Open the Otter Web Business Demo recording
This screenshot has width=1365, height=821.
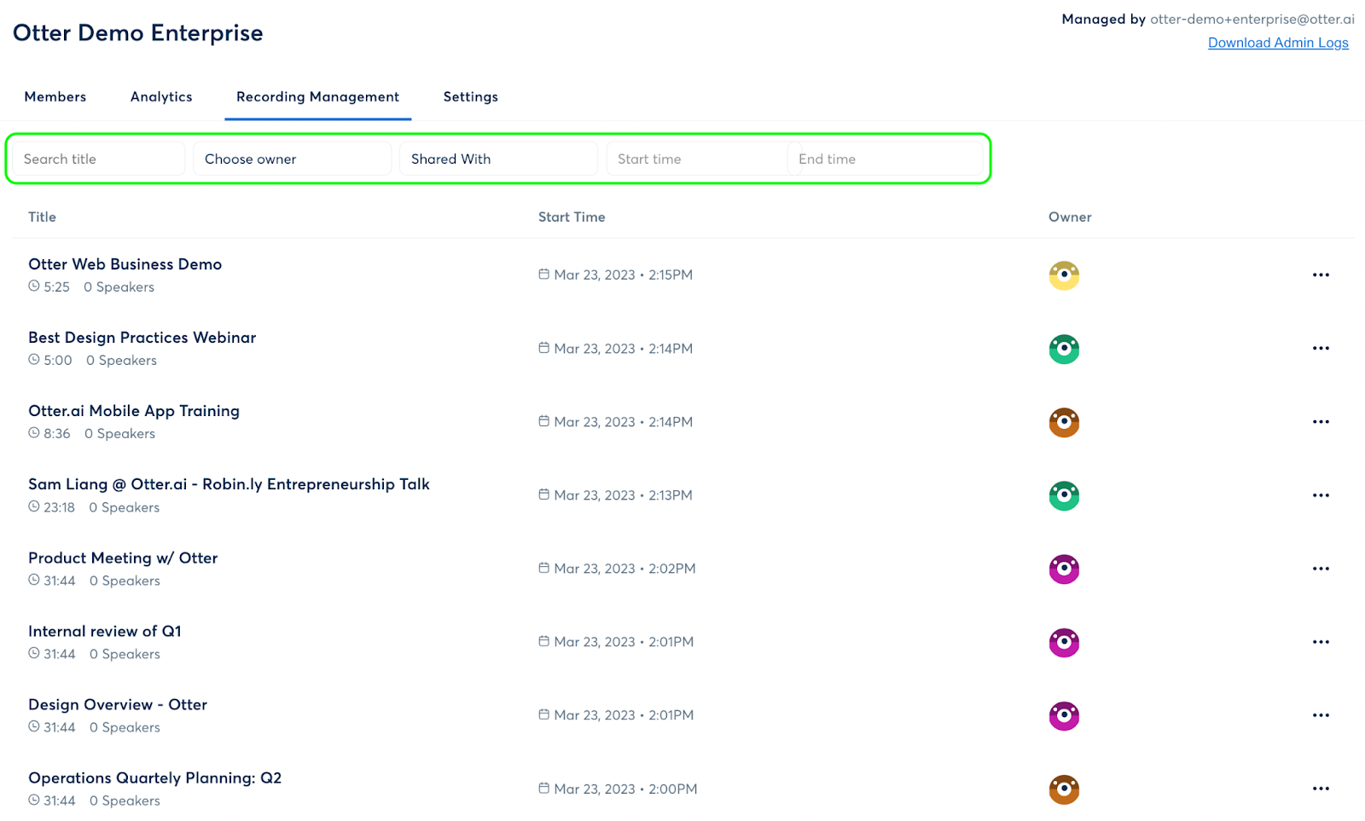125,264
